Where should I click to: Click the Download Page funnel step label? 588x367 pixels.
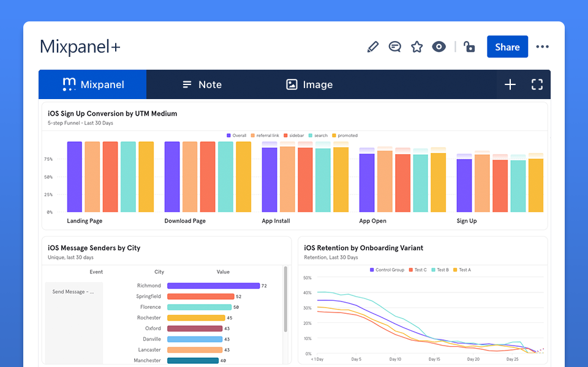[185, 221]
